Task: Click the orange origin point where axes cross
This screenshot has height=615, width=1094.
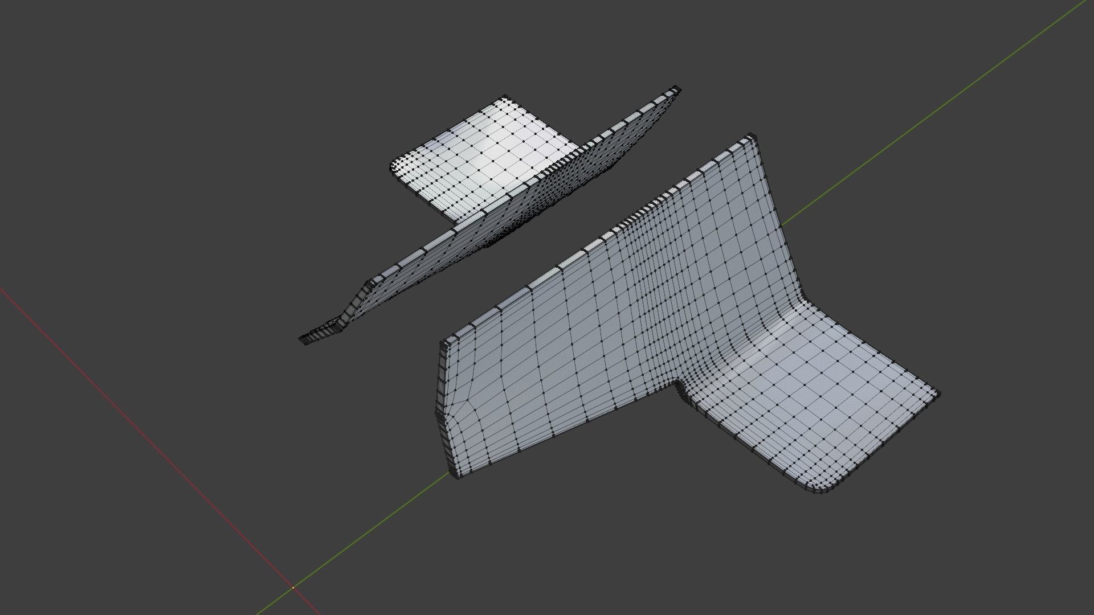Action: pyautogui.click(x=293, y=587)
